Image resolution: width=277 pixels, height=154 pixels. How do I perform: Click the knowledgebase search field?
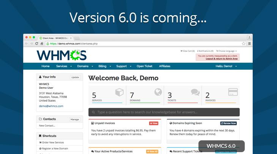click(164, 112)
